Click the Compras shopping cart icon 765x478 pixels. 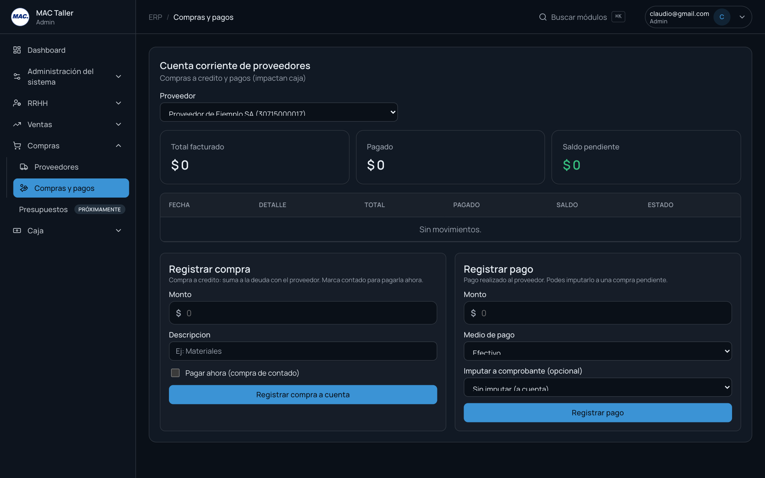(17, 146)
